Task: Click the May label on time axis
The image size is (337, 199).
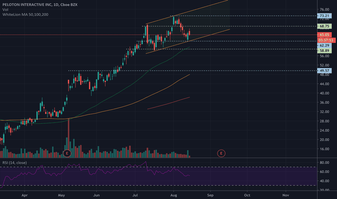Action: pyautogui.click(x=61, y=195)
